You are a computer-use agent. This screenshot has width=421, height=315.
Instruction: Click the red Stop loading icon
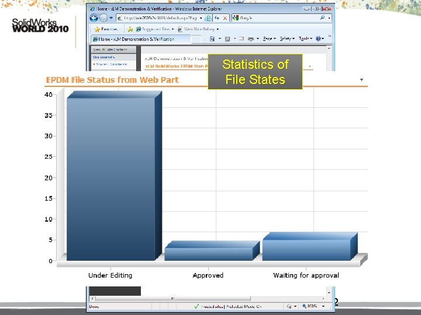point(225,18)
